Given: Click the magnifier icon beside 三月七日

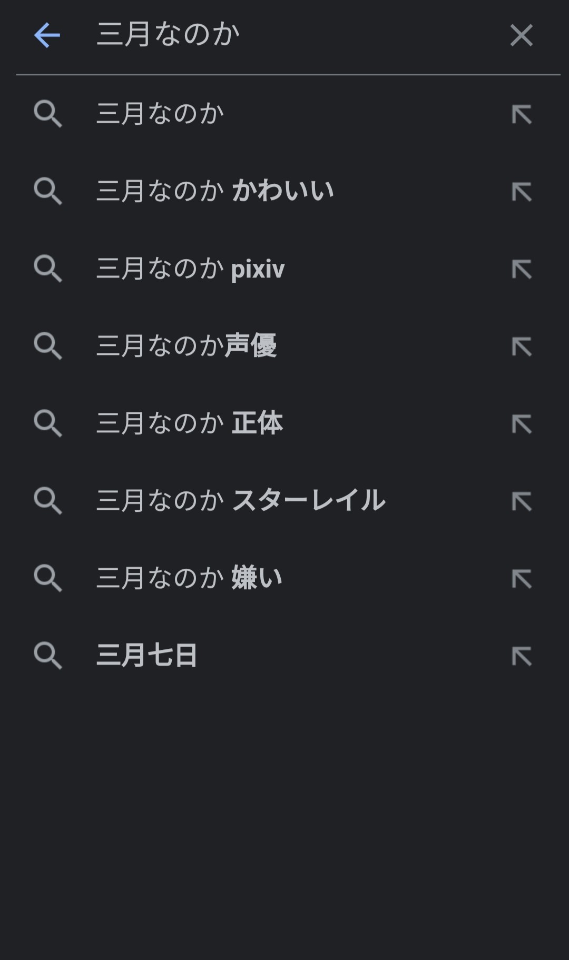Looking at the screenshot, I should (x=48, y=656).
